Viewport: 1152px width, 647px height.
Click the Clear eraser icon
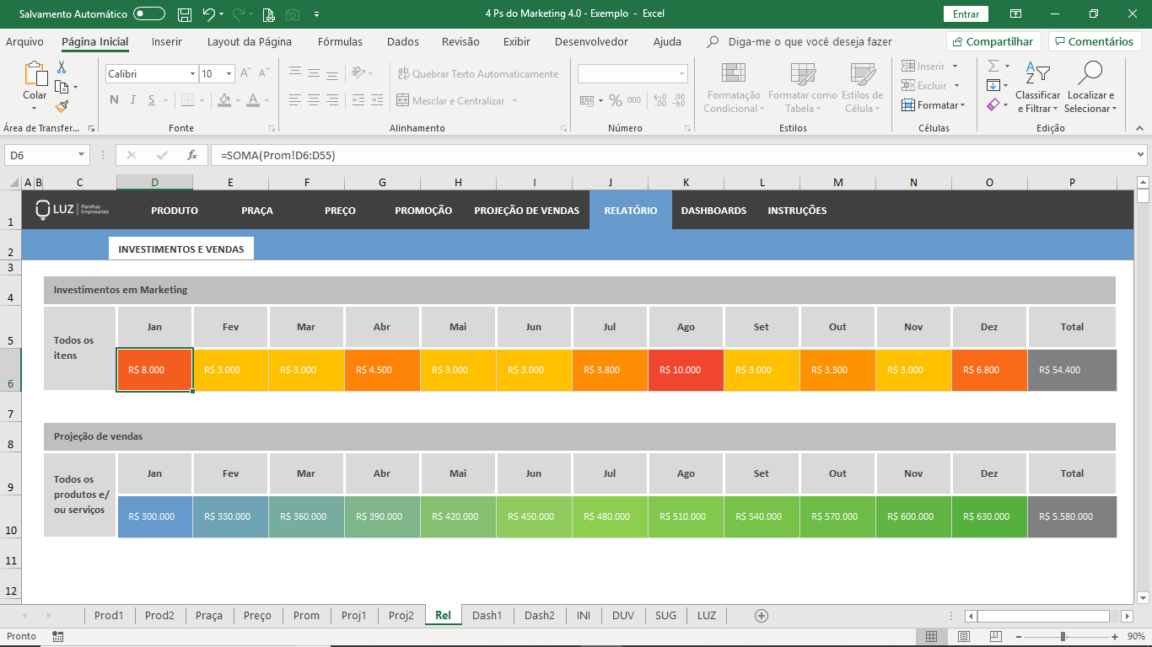993,105
